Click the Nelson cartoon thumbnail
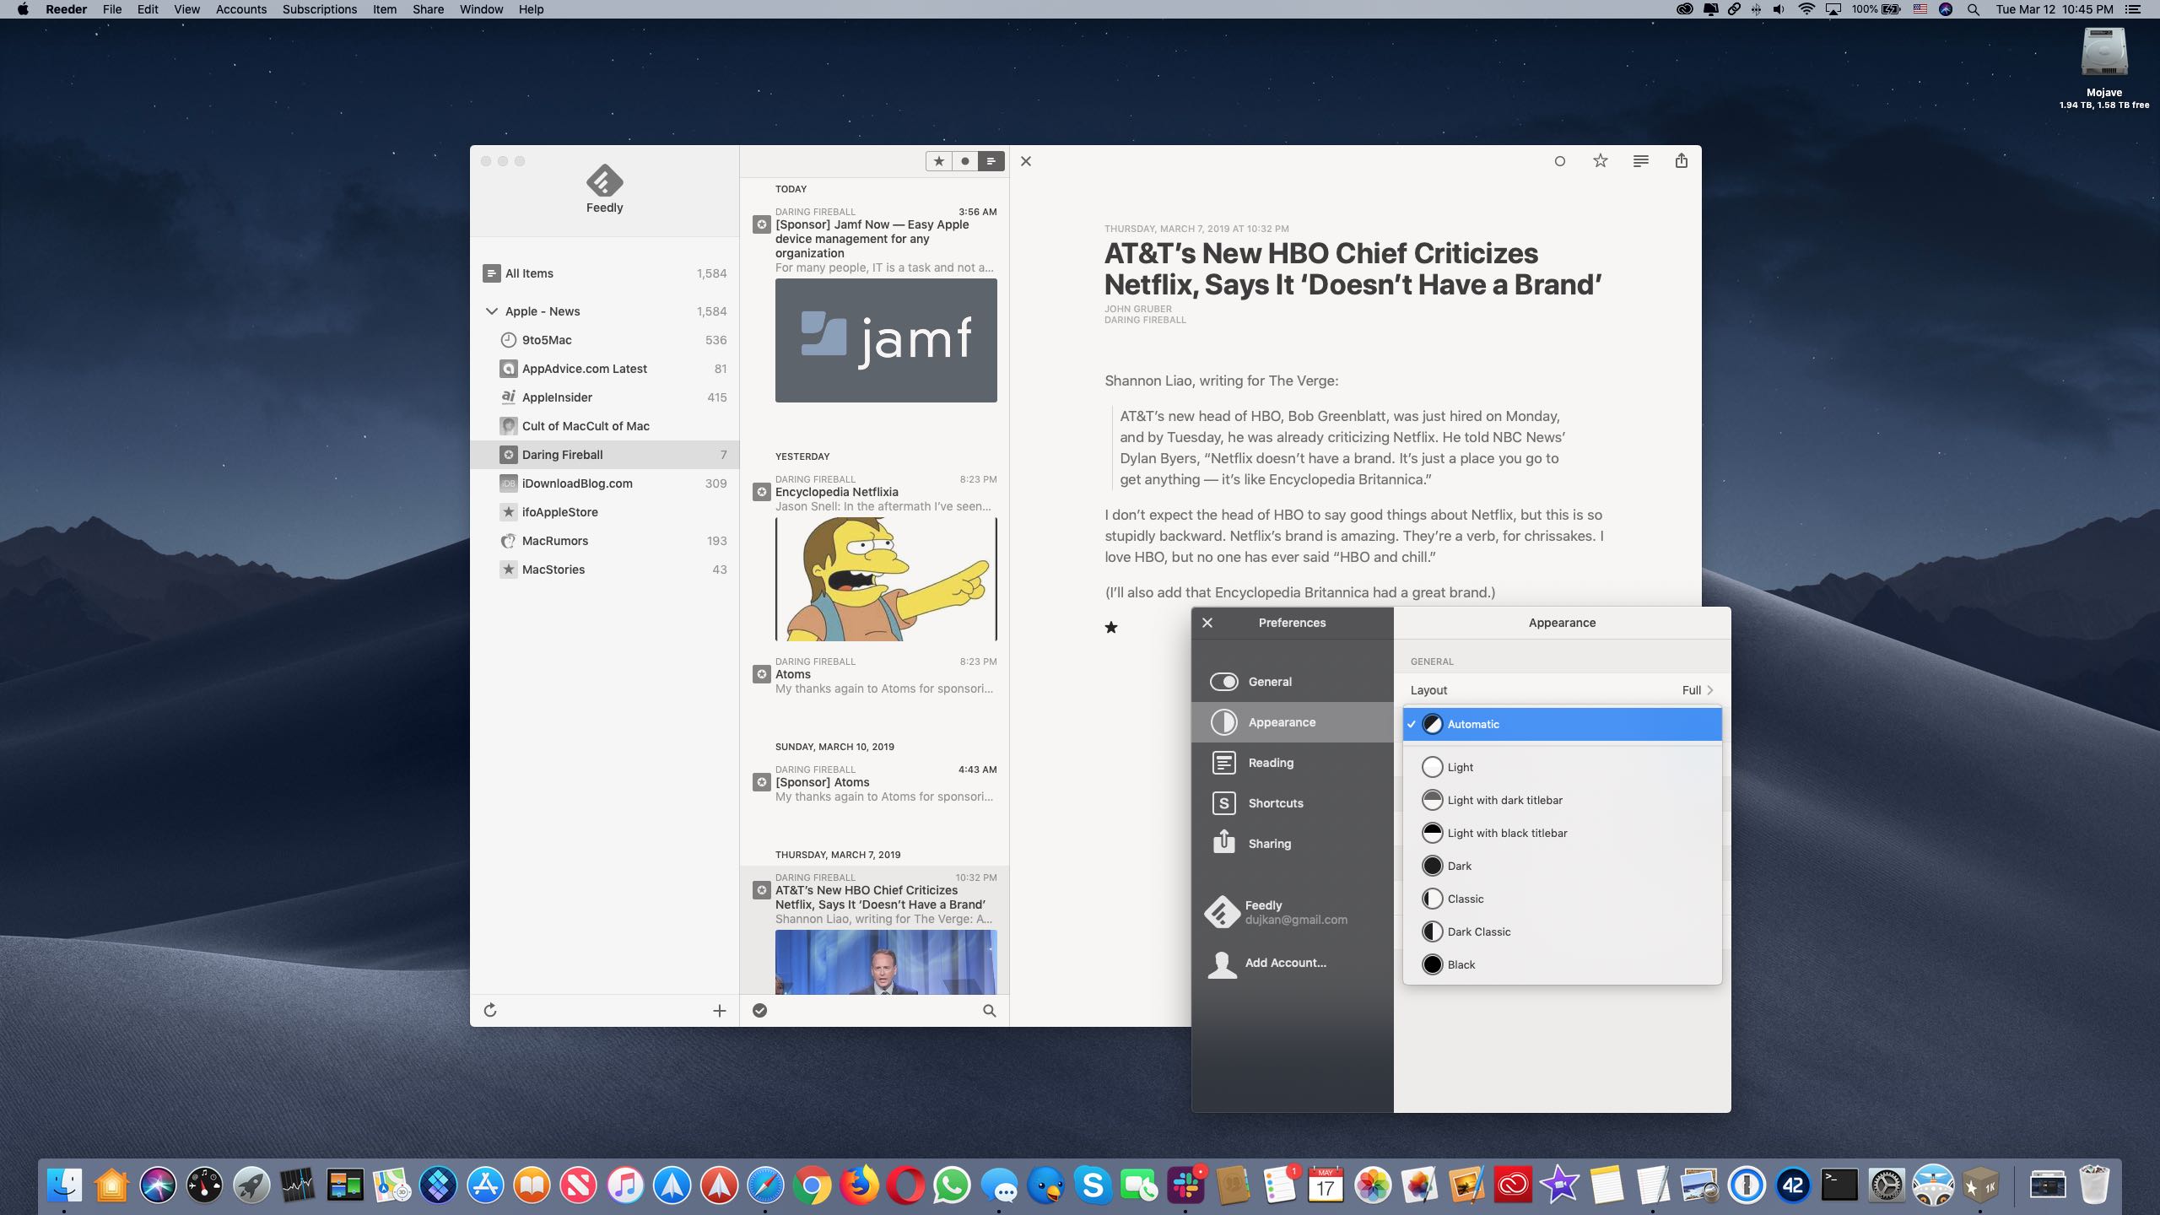This screenshot has width=2160, height=1215. click(x=886, y=579)
